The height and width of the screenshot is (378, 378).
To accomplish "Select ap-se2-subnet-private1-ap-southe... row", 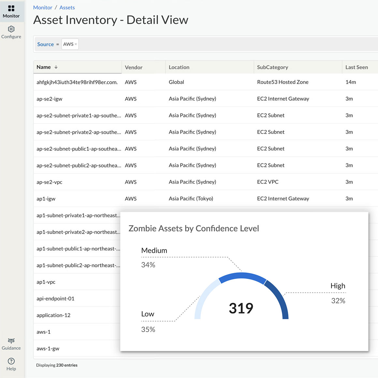I will click(x=206, y=115).
